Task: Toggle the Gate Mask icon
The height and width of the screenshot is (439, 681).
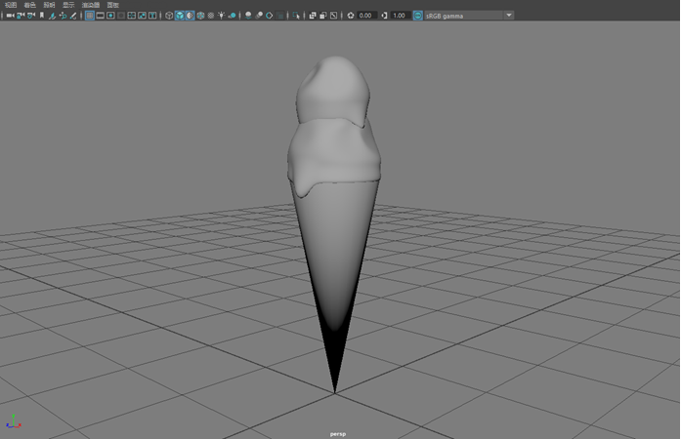Action: [121, 16]
